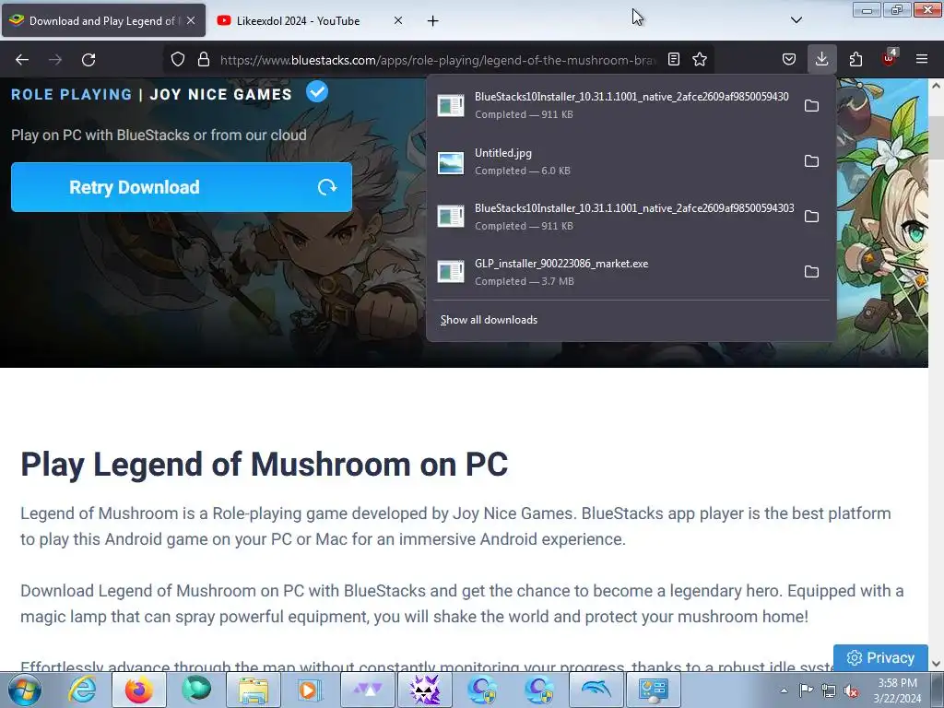
Task: Open the extensions puzzle icon
Action: tap(855, 60)
